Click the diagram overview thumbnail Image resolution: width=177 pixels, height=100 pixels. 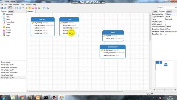163,66
